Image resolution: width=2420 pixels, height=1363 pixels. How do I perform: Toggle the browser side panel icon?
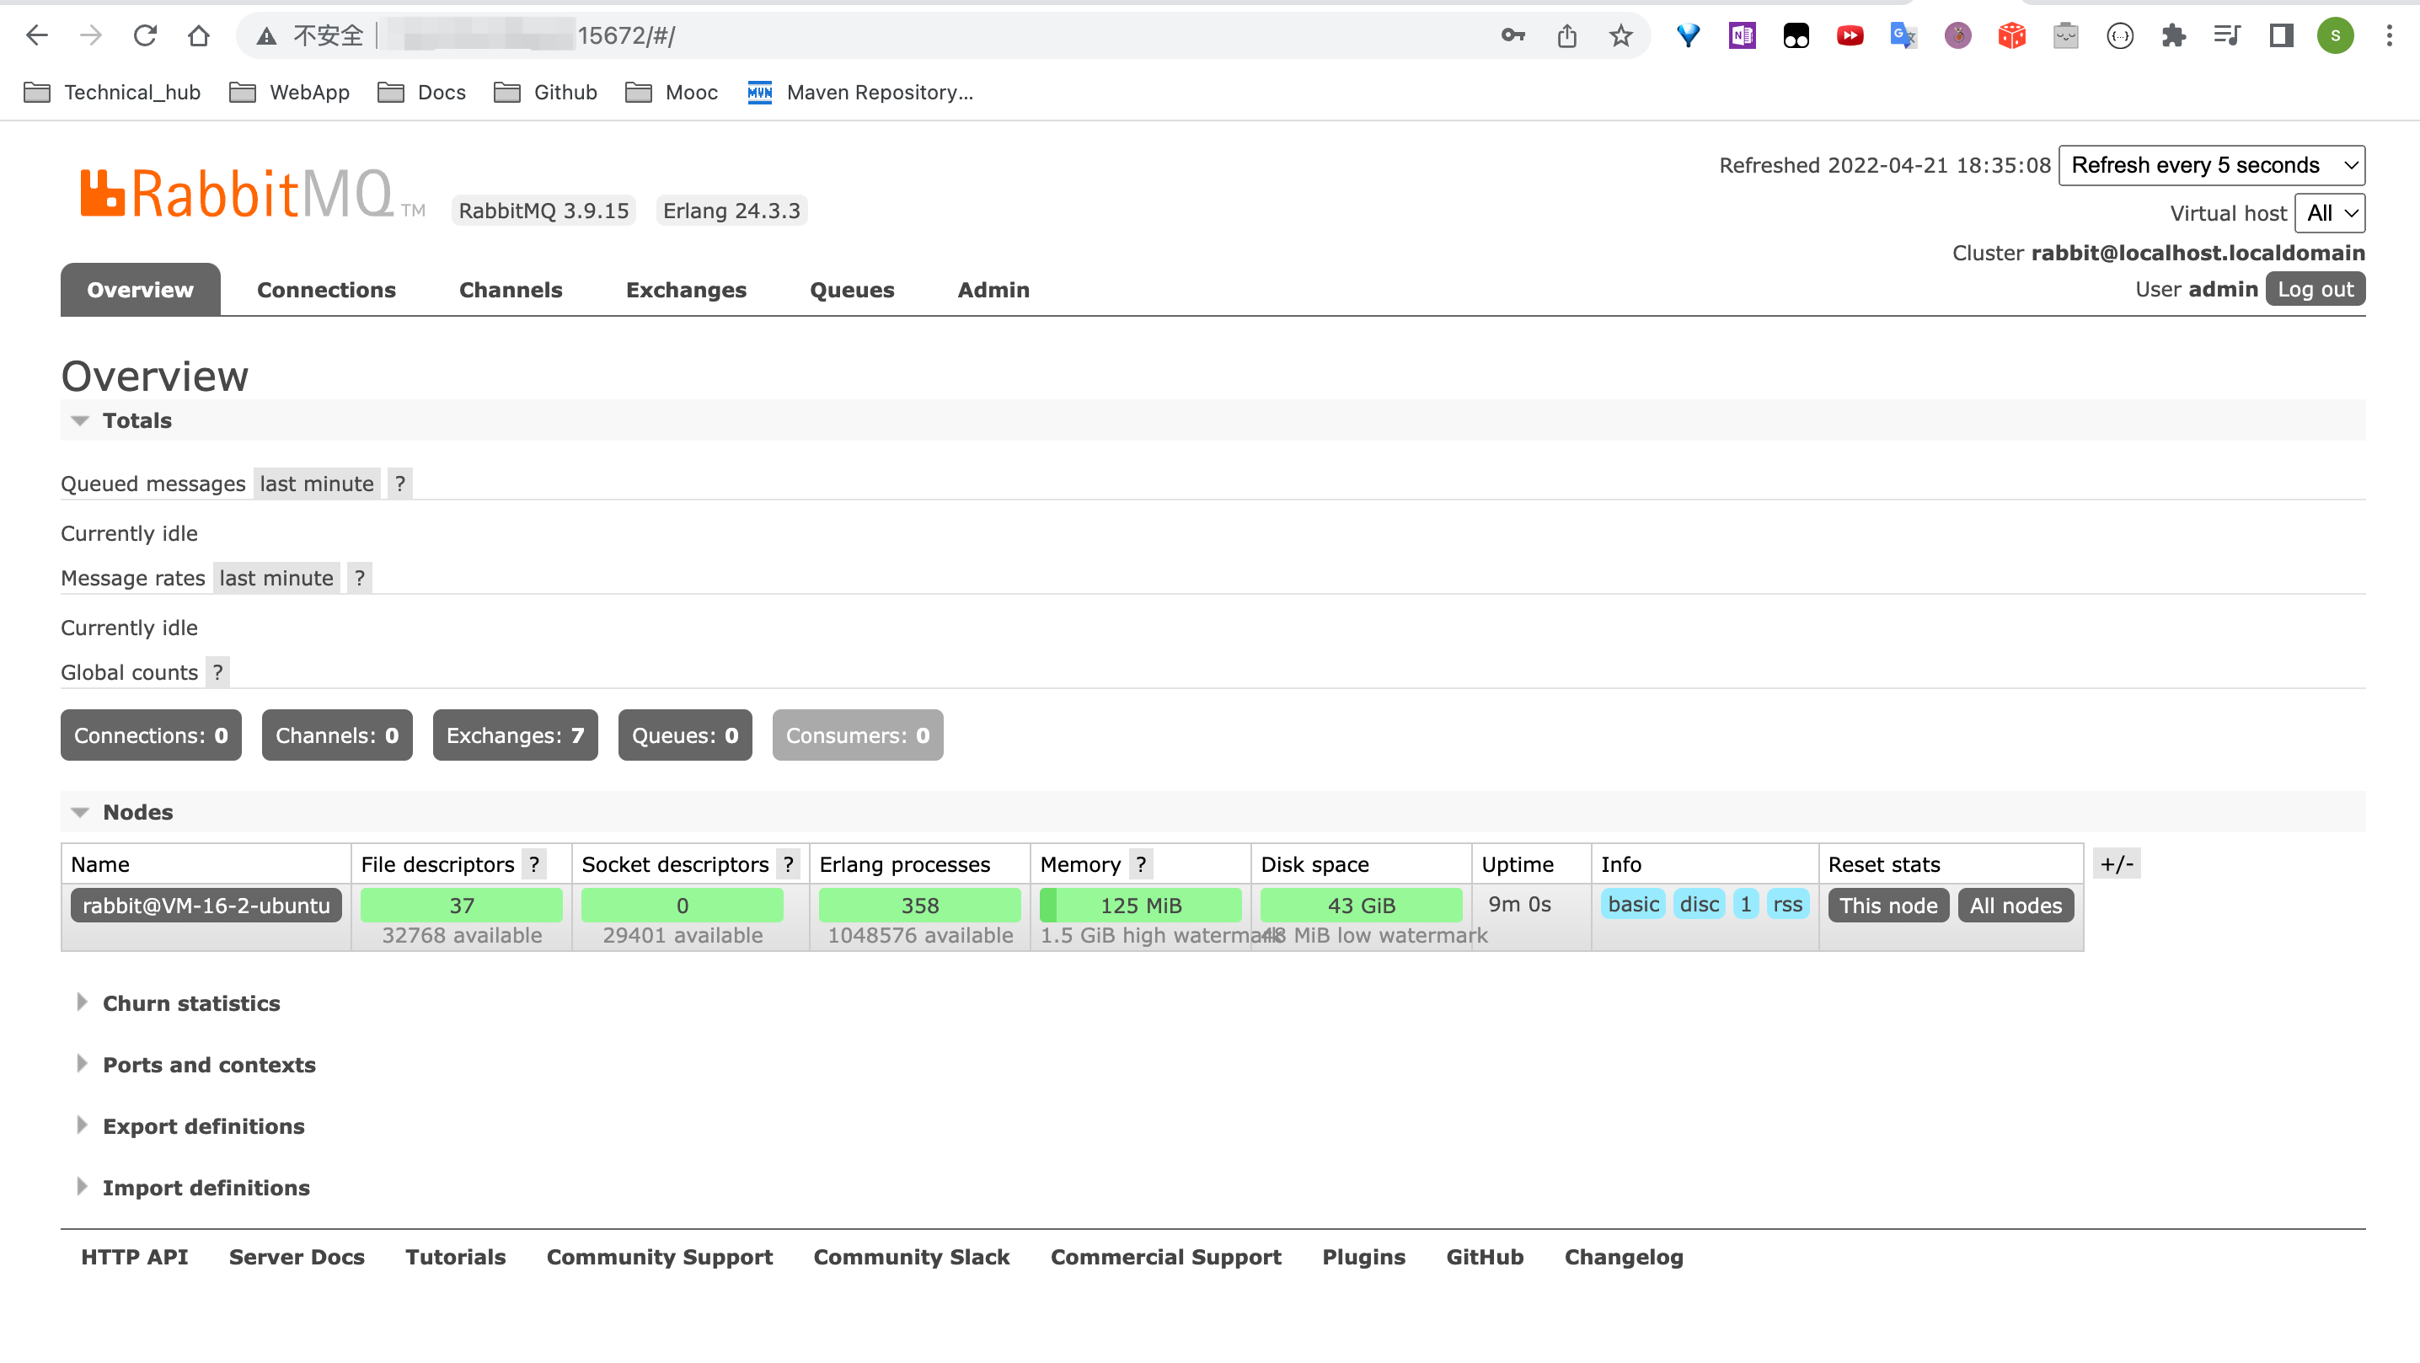click(x=2281, y=35)
